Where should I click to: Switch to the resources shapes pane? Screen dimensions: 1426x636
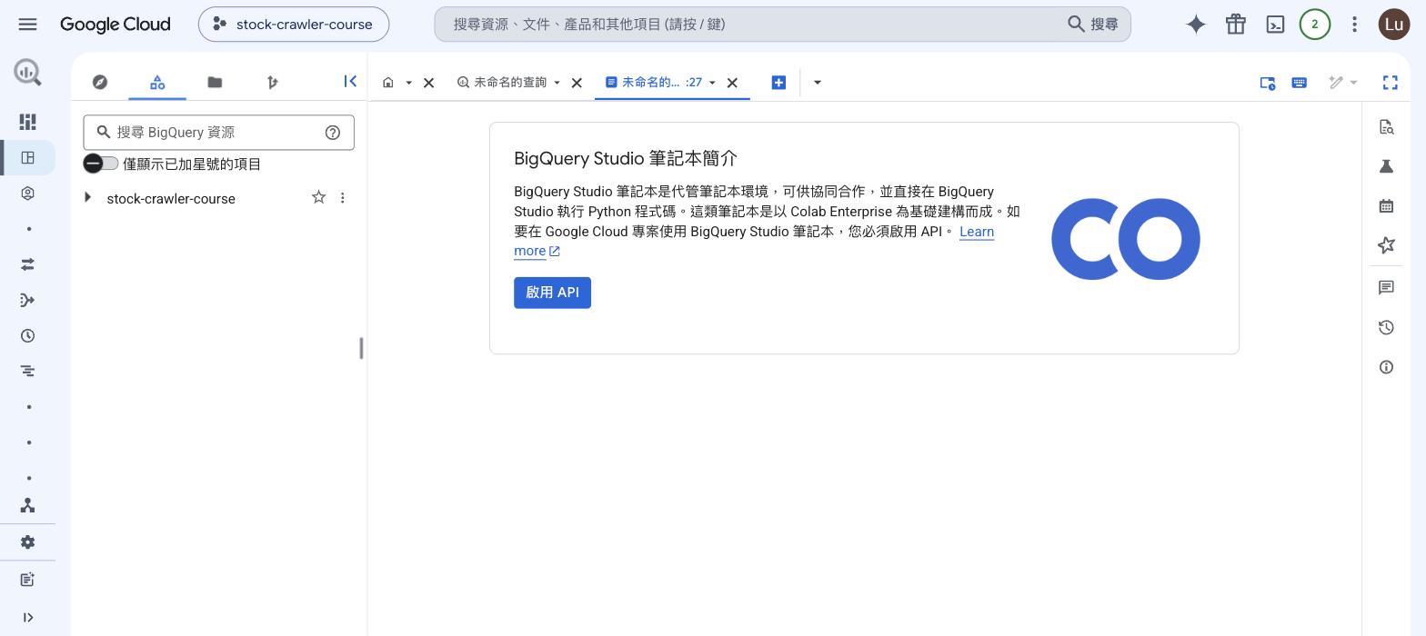(157, 82)
